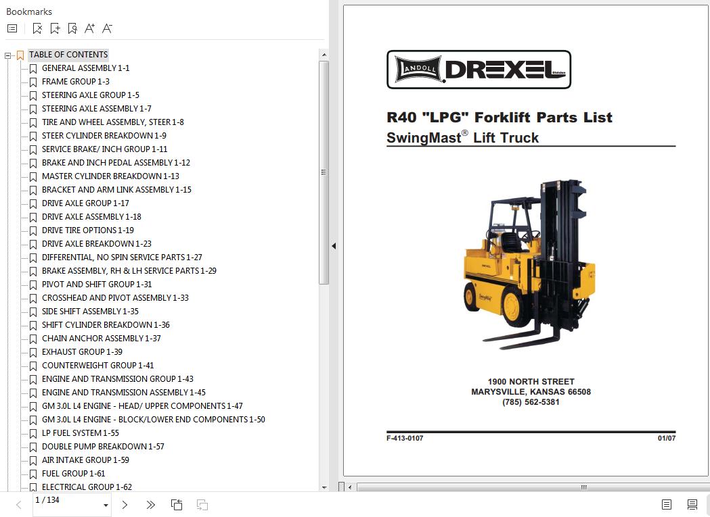Screen dimensions: 710x517
Task: Click the find current bookmark icon
Action: coord(72,28)
